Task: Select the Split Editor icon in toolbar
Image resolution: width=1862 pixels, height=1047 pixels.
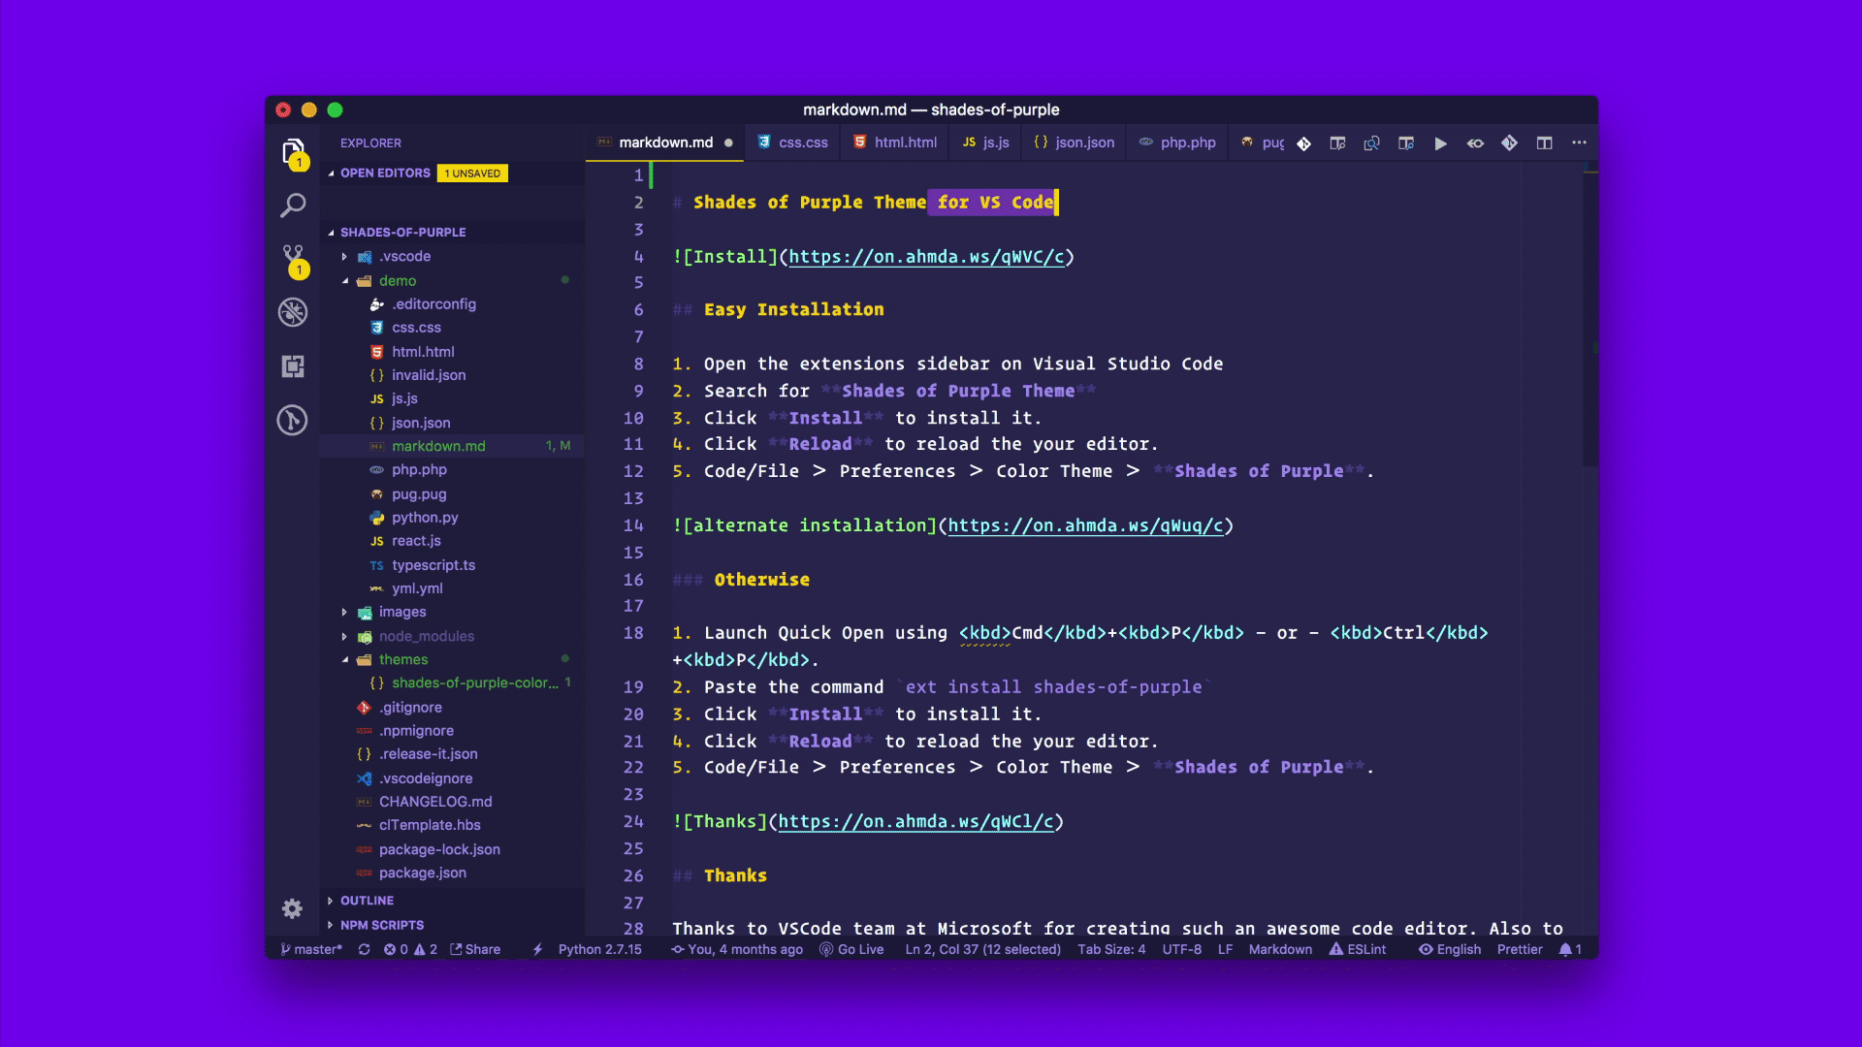Action: 1544,142
